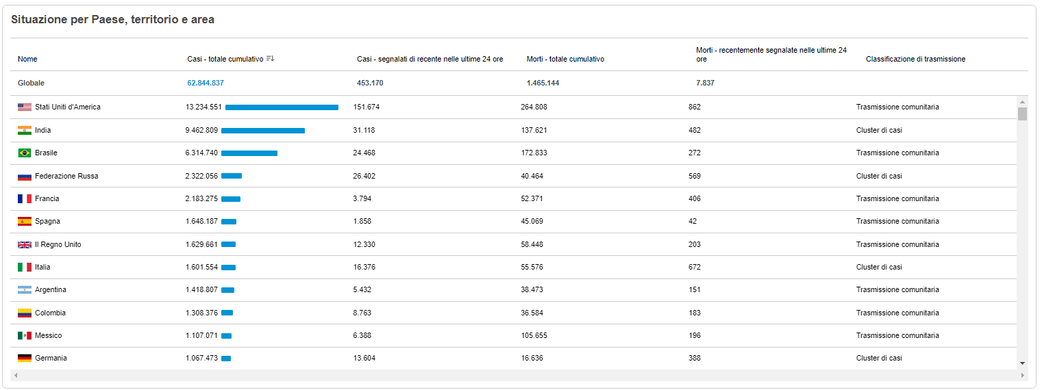Sort by Morti recentemente segnalate header
Image resolution: width=1042 pixels, height=390 pixels.
point(771,55)
